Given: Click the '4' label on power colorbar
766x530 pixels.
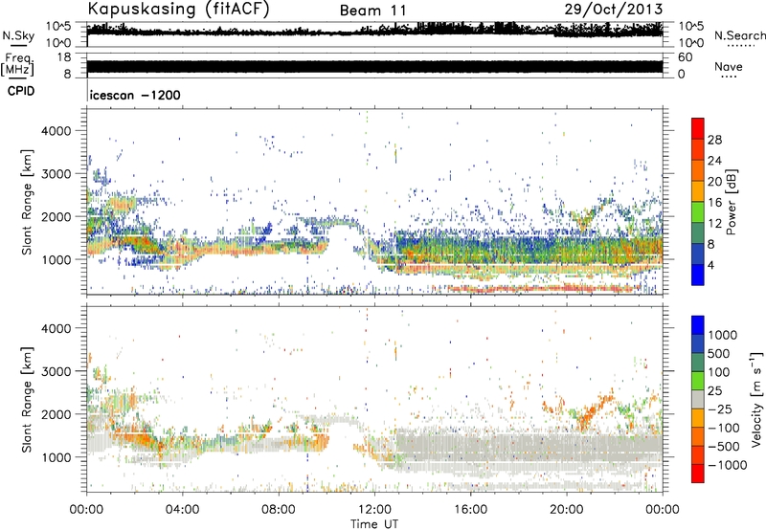Looking at the screenshot, I should [711, 266].
